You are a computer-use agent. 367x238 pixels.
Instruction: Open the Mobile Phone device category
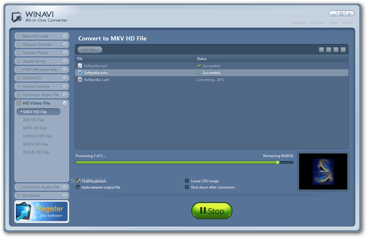[x=41, y=53]
